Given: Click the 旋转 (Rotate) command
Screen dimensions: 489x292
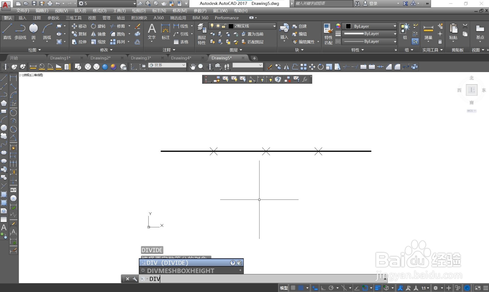Looking at the screenshot, I should (x=98, y=26).
